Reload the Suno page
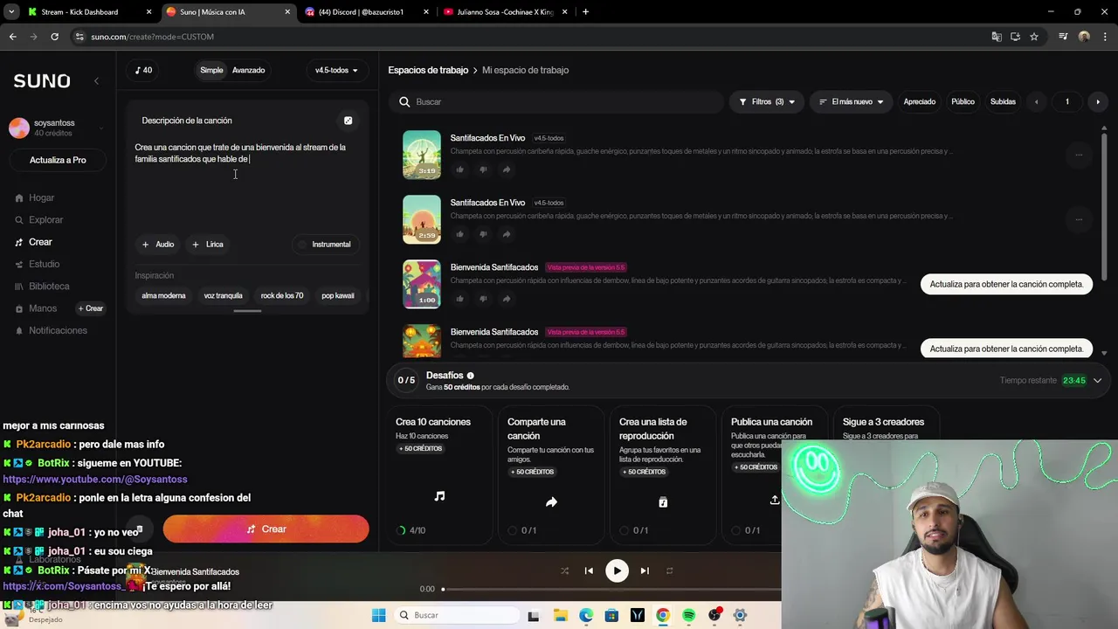The height and width of the screenshot is (629, 1118). point(54,37)
